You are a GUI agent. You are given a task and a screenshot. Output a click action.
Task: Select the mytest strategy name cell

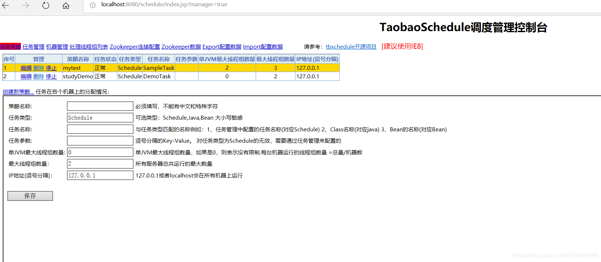78,68
